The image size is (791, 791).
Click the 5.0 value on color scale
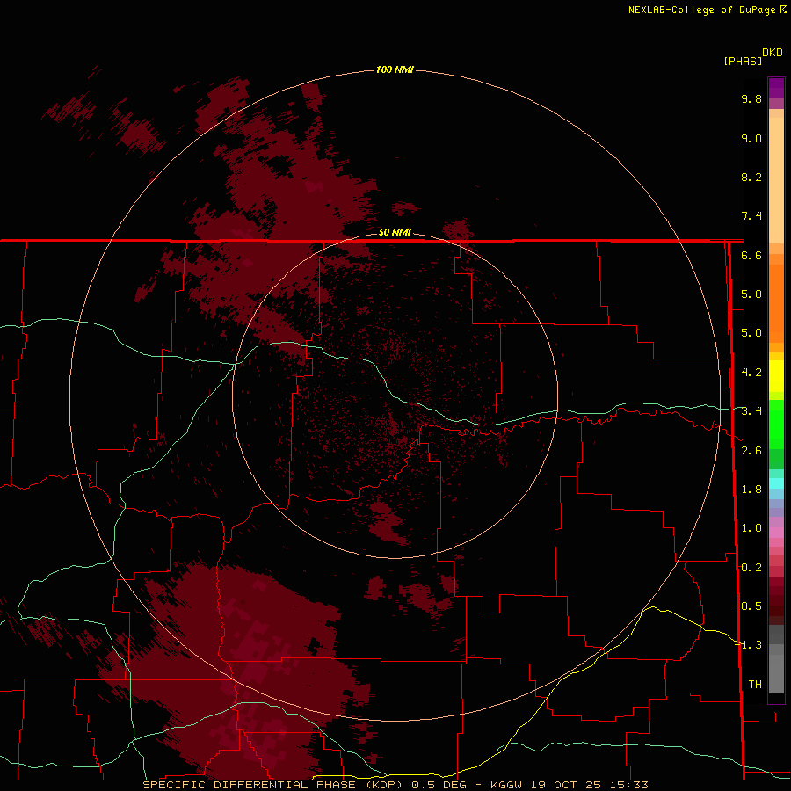(x=751, y=333)
